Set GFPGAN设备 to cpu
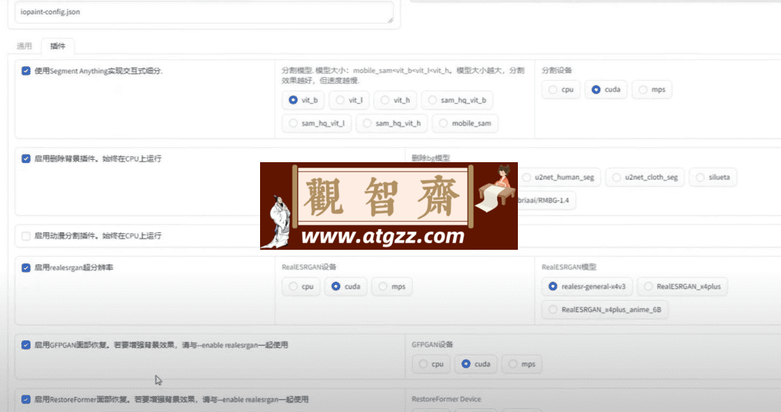Image resolution: width=781 pixels, height=412 pixels. [x=432, y=364]
